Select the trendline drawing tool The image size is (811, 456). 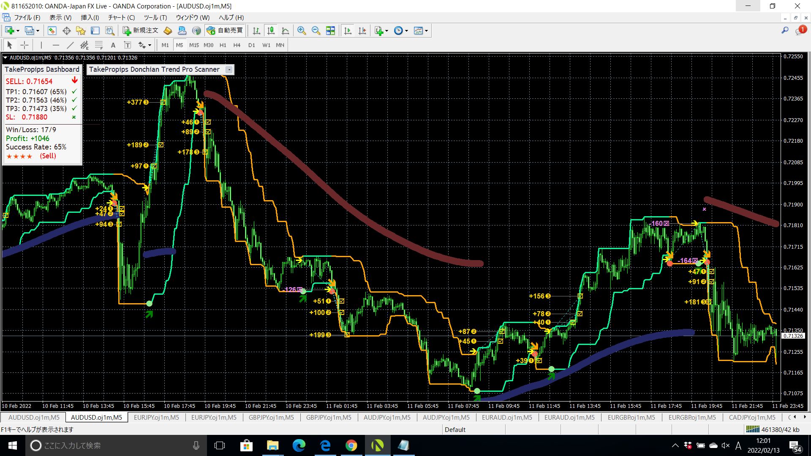click(x=70, y=45)
